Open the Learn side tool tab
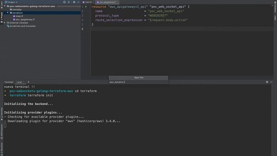 click(2, 5)
